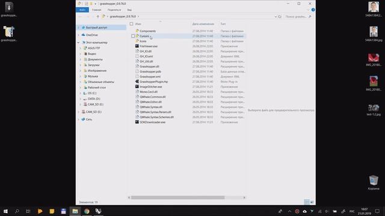Select the GH_IO.xml file icon

pos(137,56)
